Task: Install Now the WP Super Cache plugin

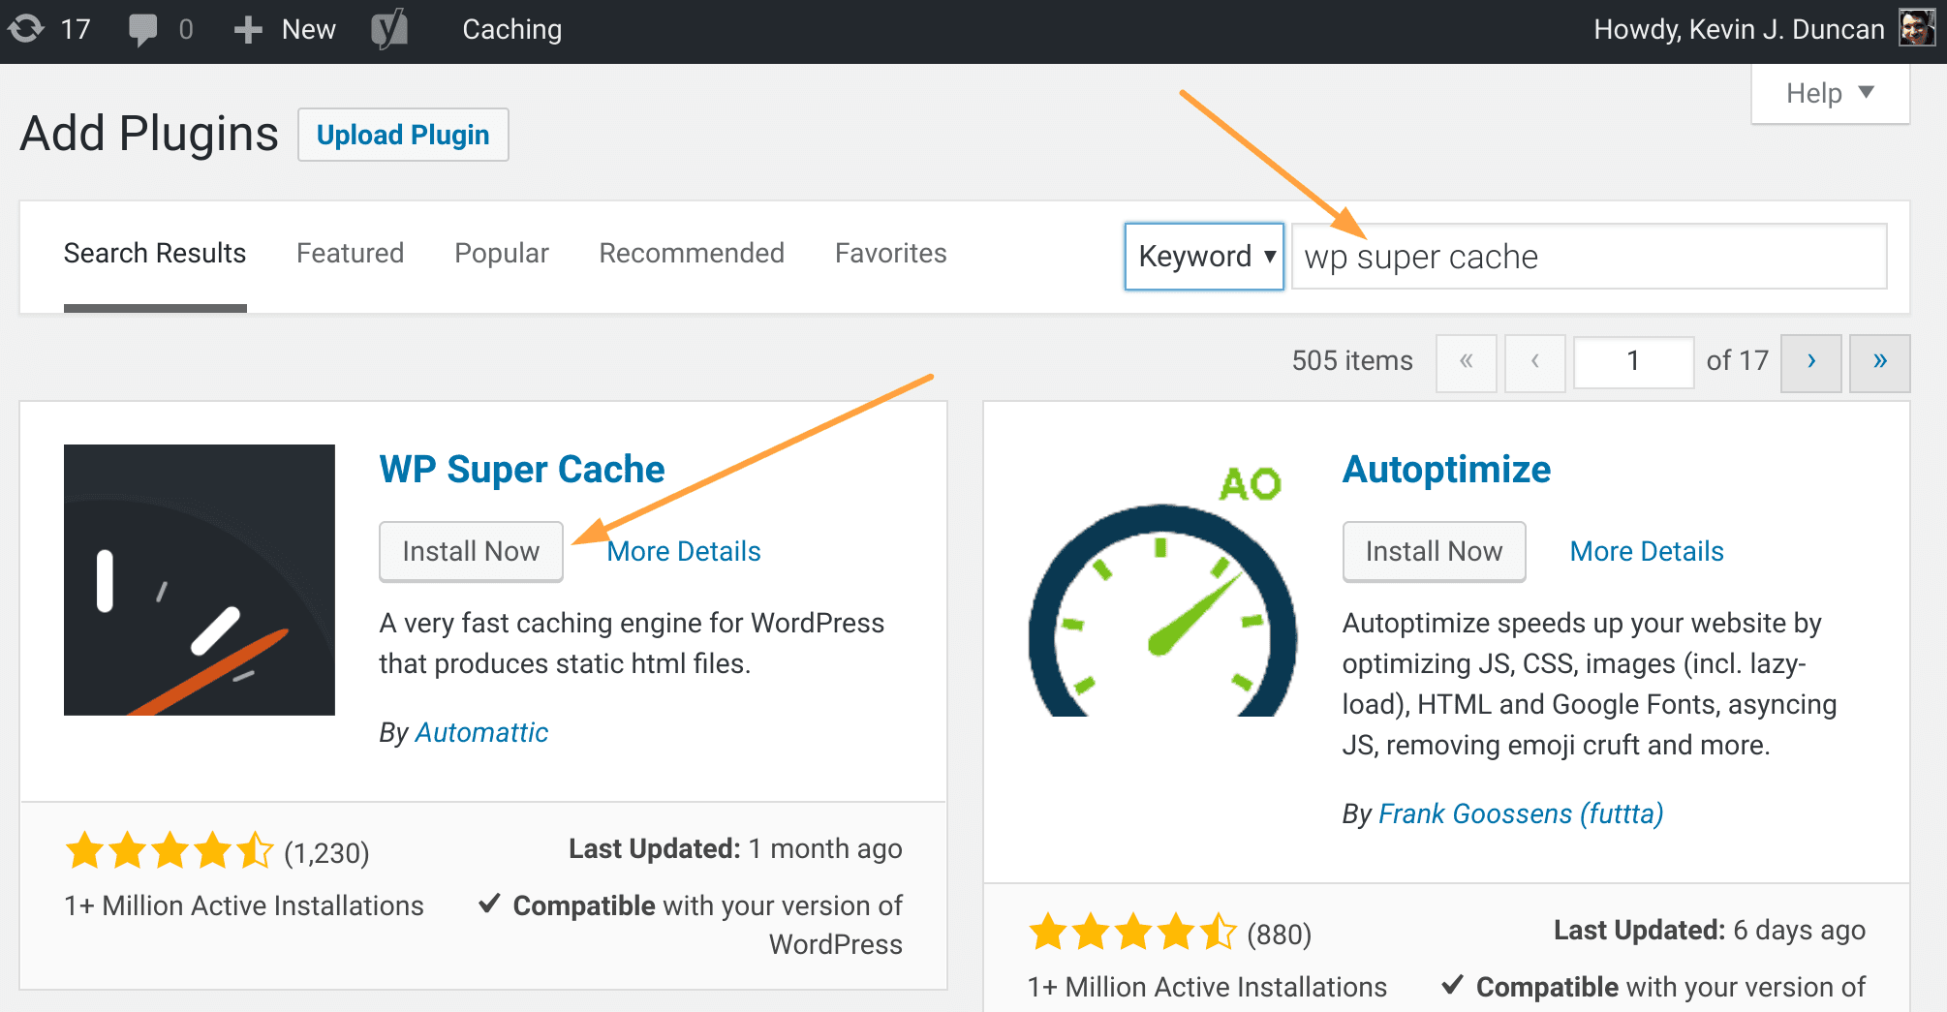Action: tap(471, 552)
